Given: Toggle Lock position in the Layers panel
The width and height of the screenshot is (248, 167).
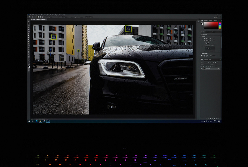Looking at the screenshot, I should click(207, 66).
